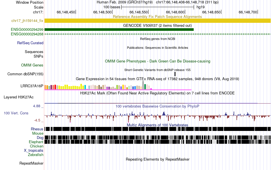Click the LRRC37A16P gene expression label

point(32,86)
